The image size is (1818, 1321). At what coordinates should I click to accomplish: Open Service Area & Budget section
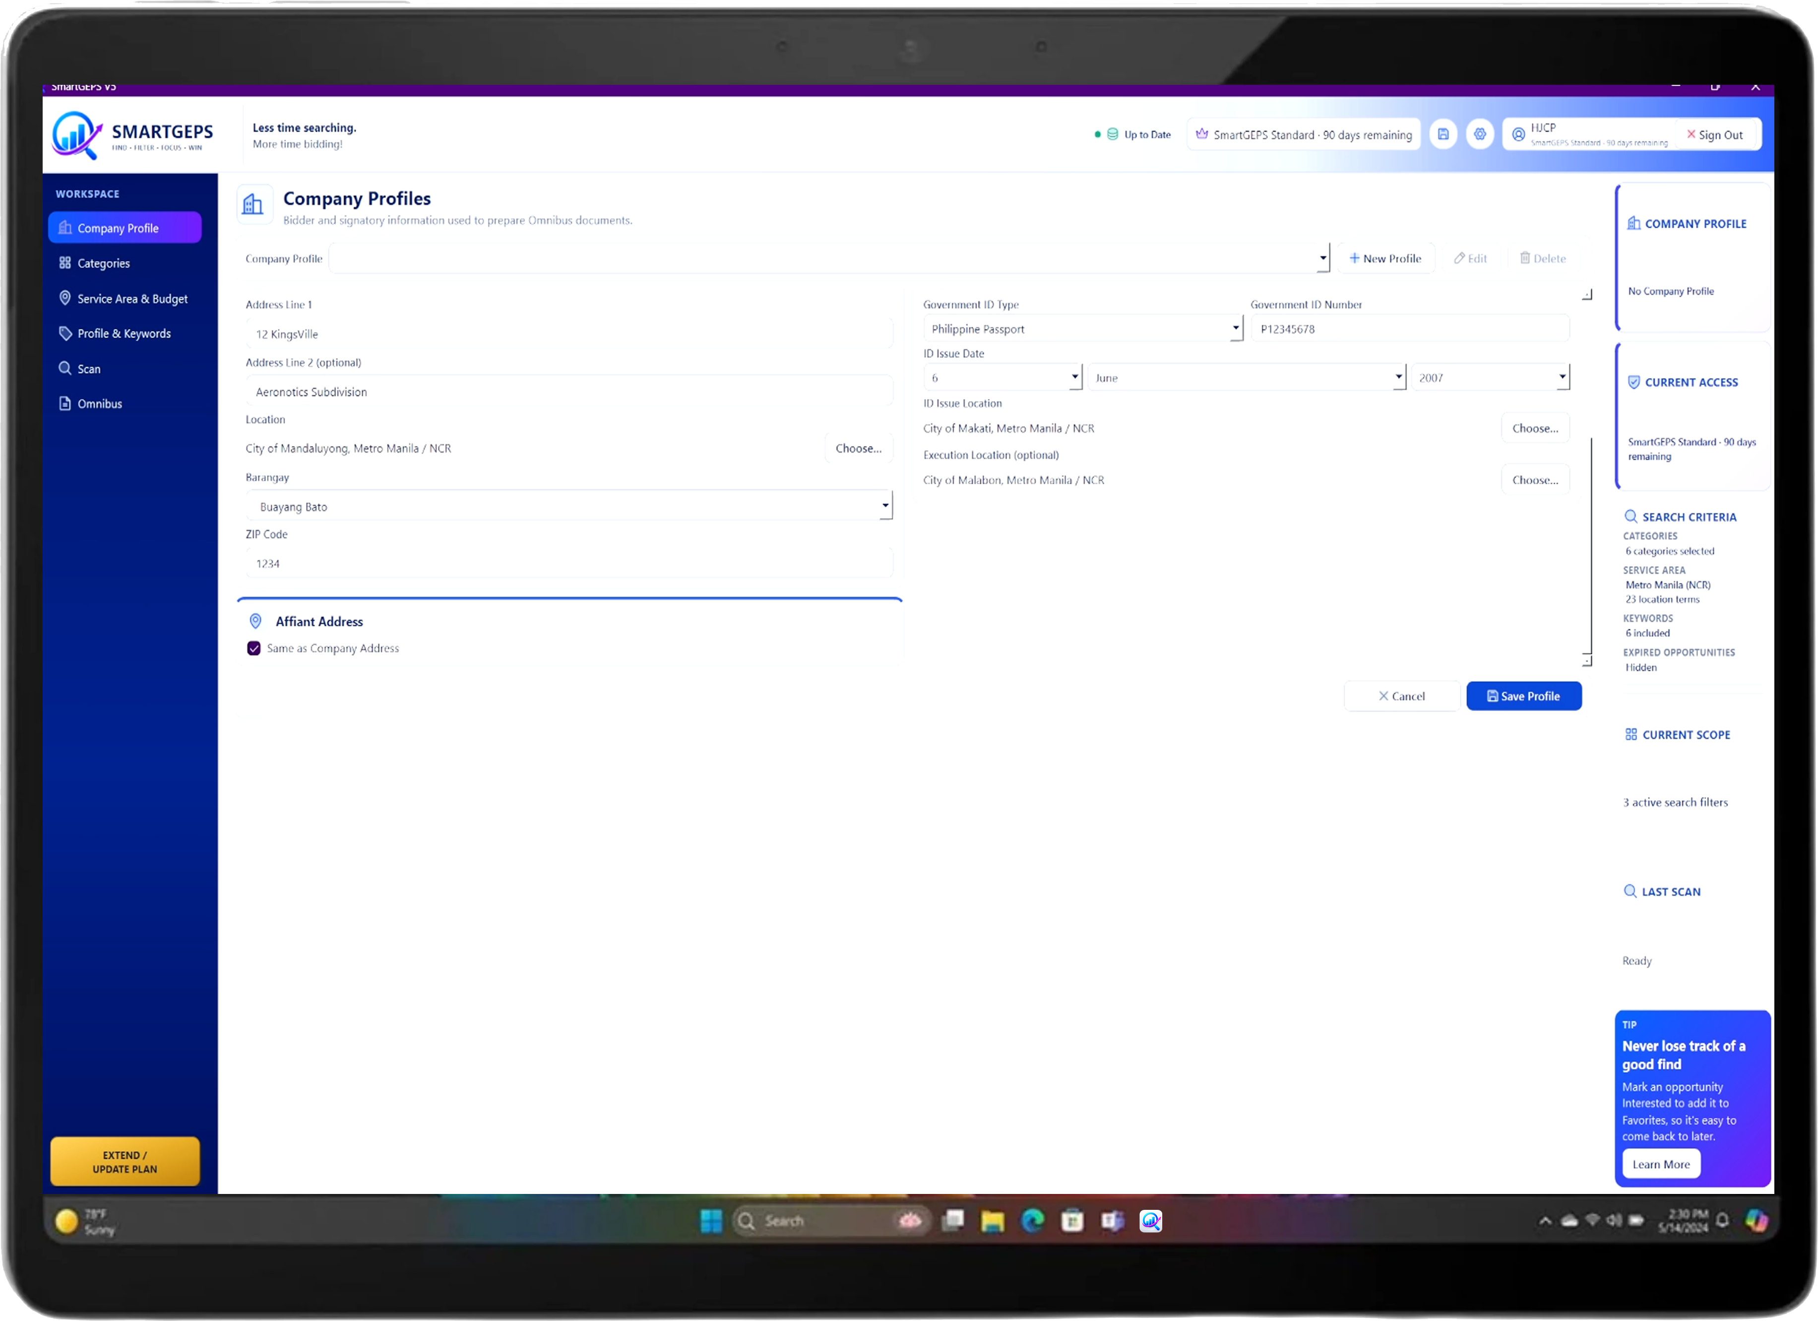coord(124,298)
